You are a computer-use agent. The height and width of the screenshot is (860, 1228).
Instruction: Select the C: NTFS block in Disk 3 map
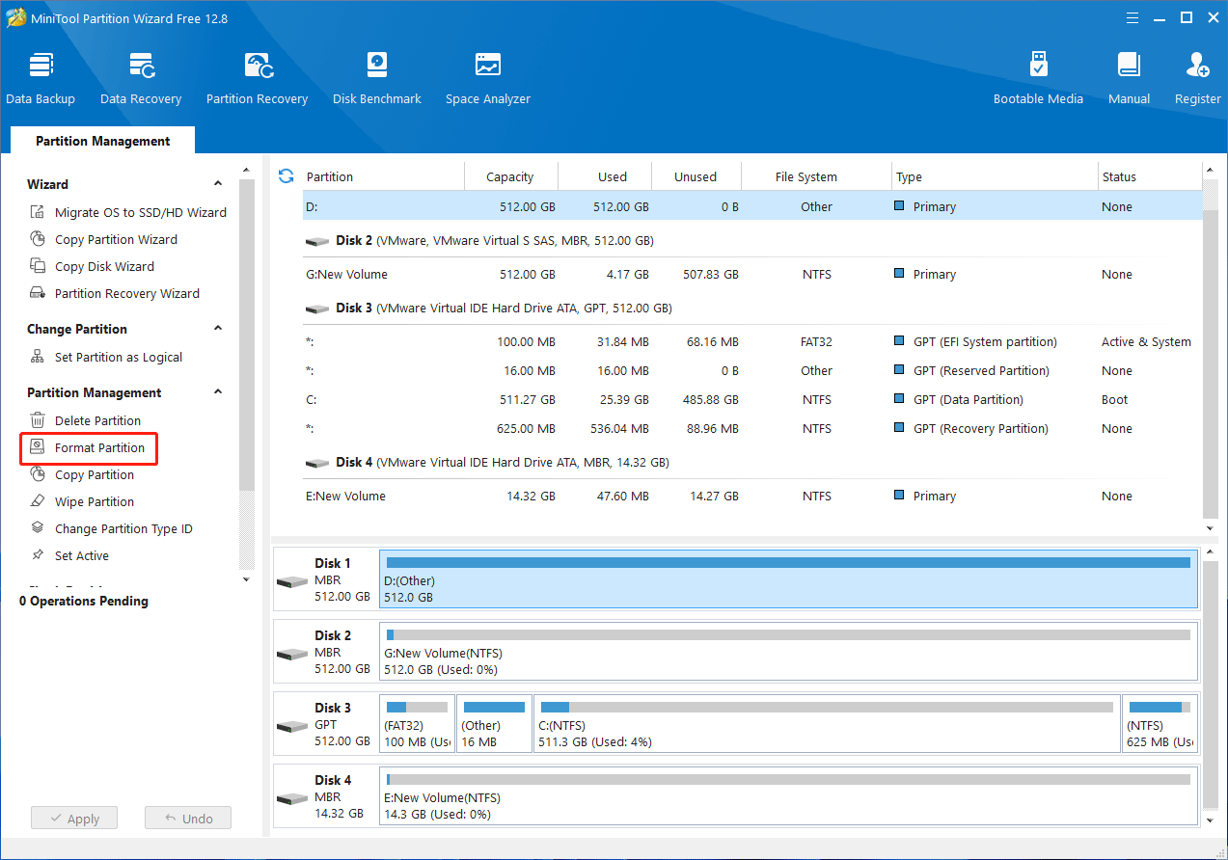[x=827, y=724]
